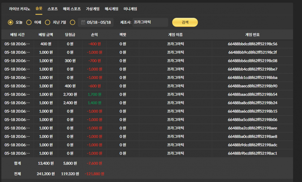The height and width of the screenshot is (182, 302).
Task: Open the 스포츠 tab
Action: 52,9
